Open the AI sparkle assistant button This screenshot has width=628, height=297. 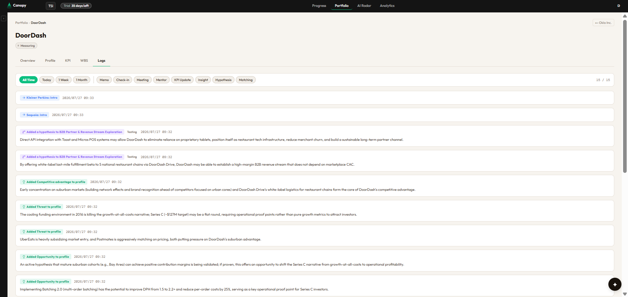point(615,284)
